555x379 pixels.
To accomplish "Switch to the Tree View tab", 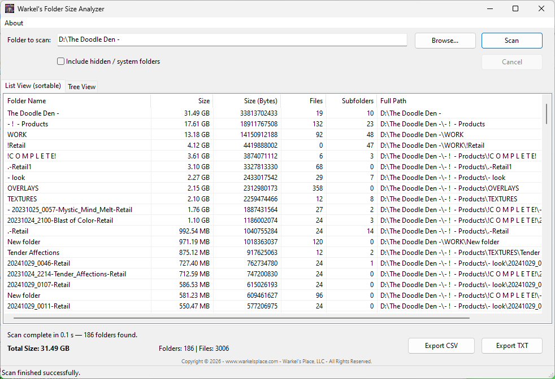I will (x=82, y=87).
